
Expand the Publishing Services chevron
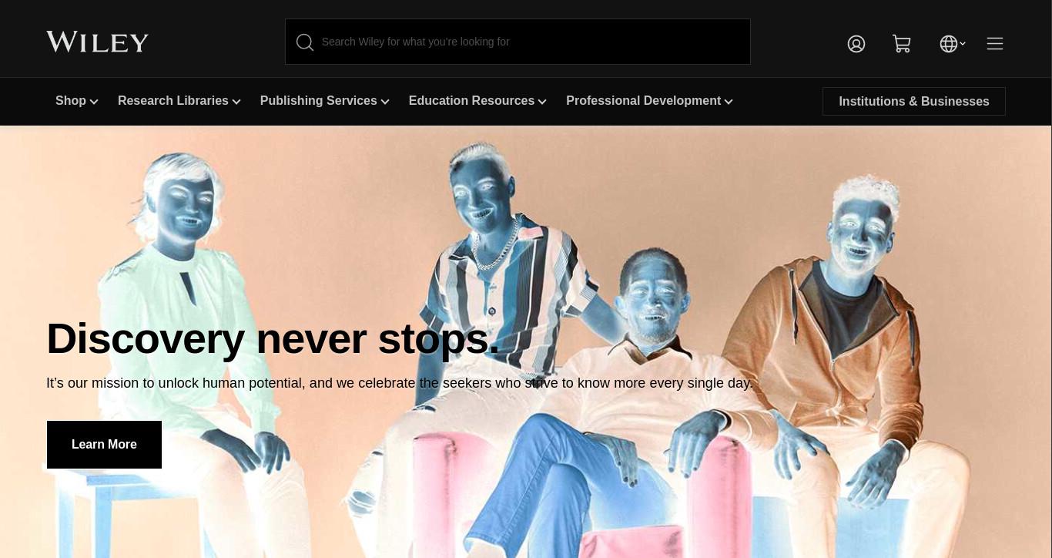coord(385,102)
